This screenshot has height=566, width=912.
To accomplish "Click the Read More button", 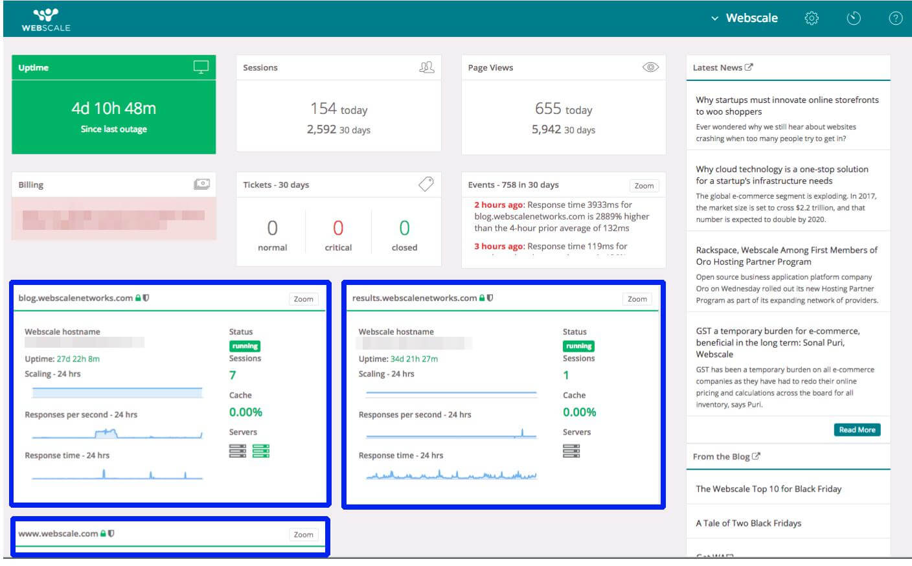I will click(856, 430).
